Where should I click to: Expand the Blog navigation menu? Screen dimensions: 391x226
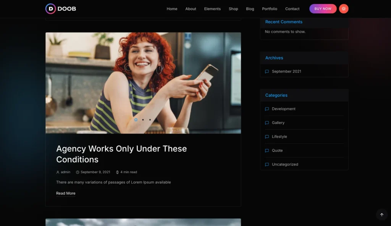[x=250, y=9]
